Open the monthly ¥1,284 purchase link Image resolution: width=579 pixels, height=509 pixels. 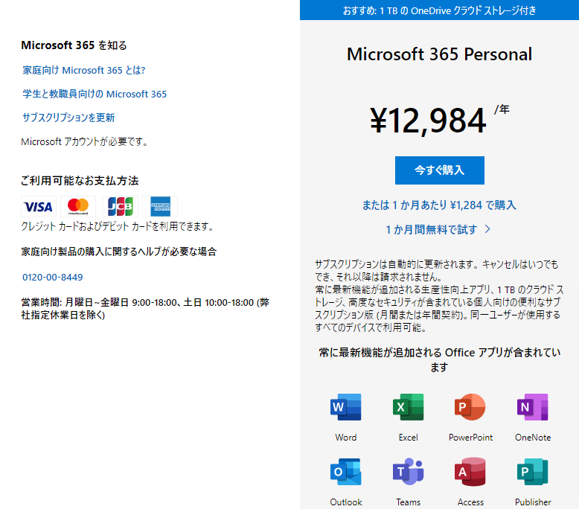pyautogui.click(x=439, y=205)
